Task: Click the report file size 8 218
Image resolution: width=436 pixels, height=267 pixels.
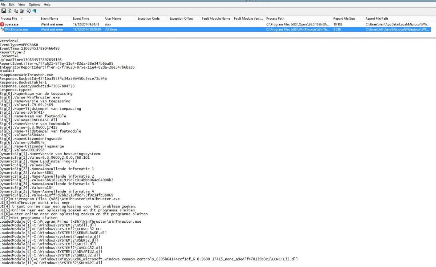Action: click(x=337, y=29)
